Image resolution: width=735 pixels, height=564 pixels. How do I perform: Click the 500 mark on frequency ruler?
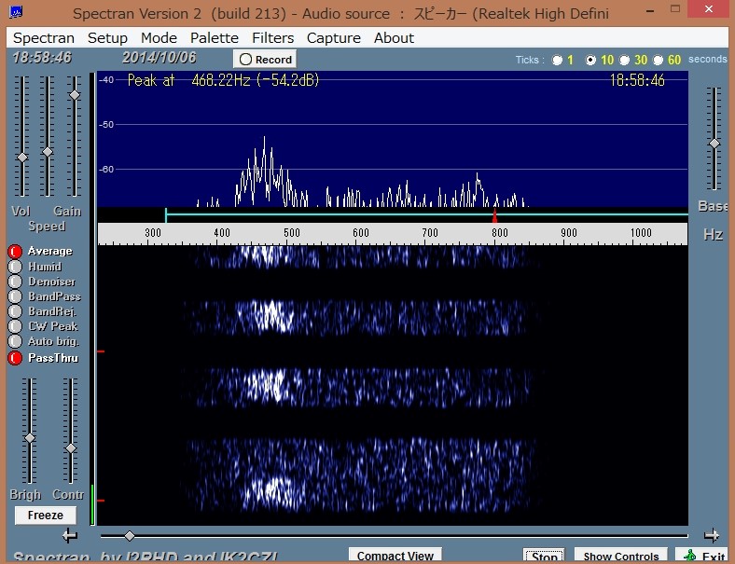292,233
